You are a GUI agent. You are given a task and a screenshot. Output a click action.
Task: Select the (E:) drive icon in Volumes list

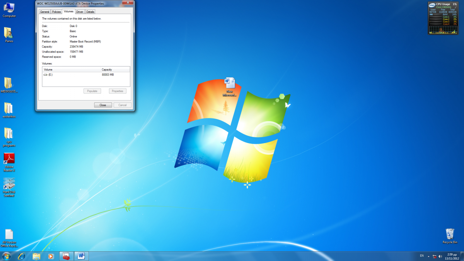point(46,75)
